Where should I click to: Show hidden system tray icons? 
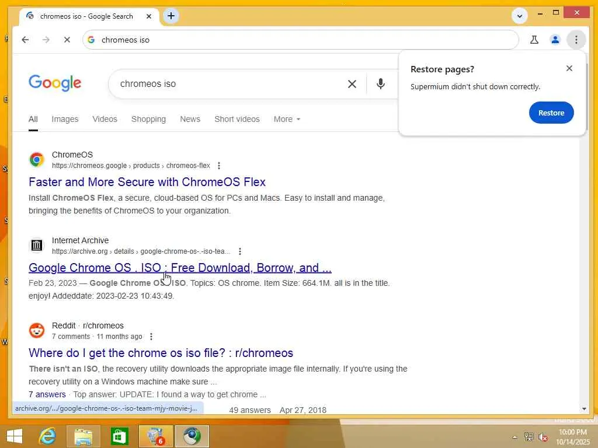[x=514, y=437]
